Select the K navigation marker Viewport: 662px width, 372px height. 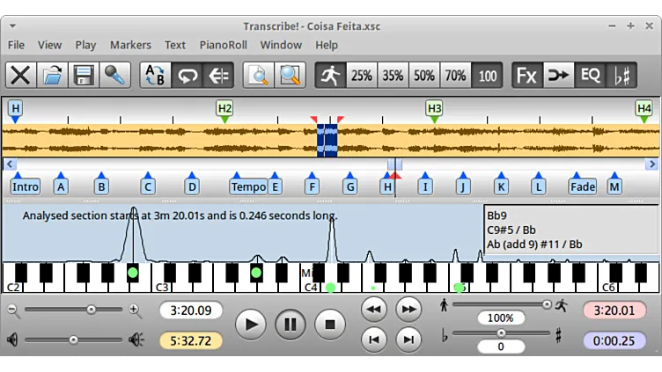click(x=501, y=186)
